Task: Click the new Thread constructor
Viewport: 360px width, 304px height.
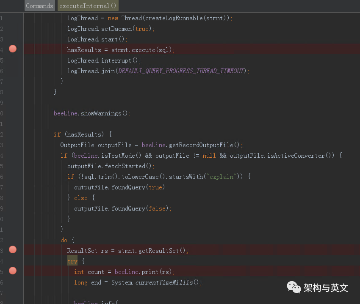Action: (125, 18)
